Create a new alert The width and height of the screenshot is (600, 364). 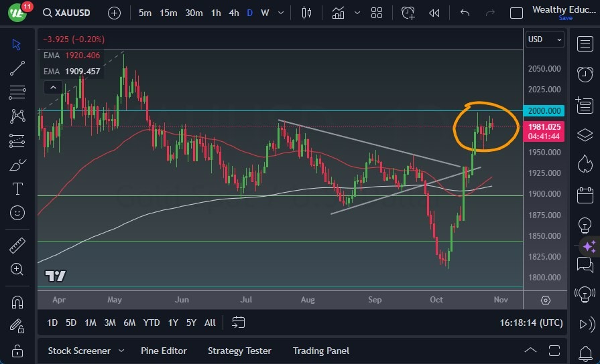tap(408, 13)
